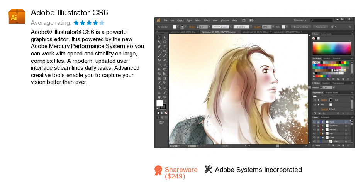Click the Preferences button
This screenshot has width=363, height=190.
tap(321, 27)
